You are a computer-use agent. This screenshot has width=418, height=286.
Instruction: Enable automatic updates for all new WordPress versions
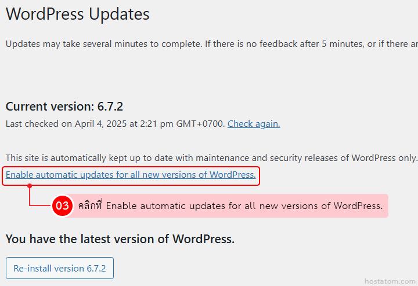pyautogui.click(x=131, y=174)
